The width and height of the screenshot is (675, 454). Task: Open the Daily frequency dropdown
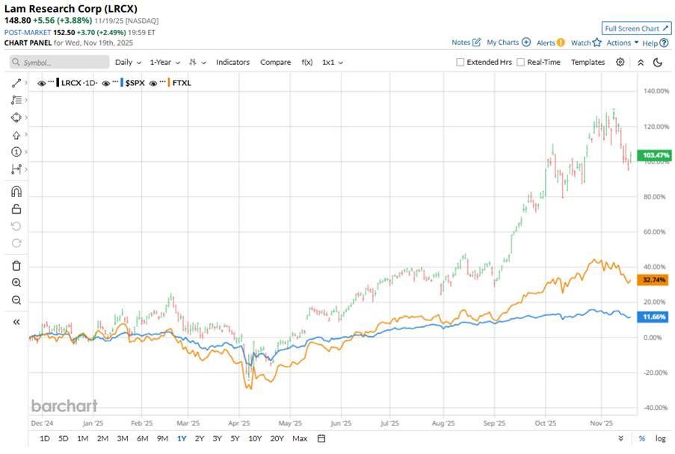click(x=127, y=63)
